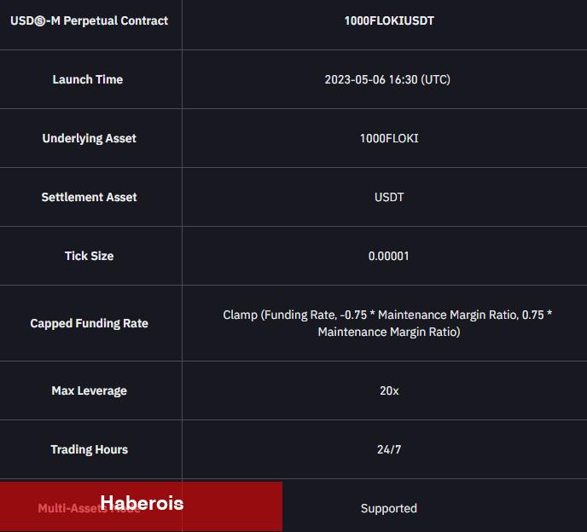
Task: Click the Launch Time row label
Action: 88,79
